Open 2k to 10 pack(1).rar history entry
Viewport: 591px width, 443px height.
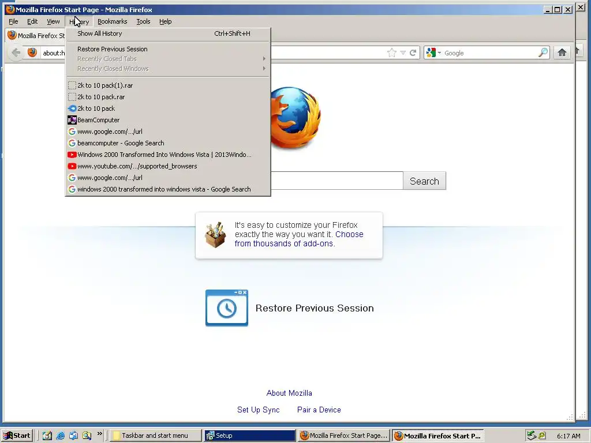pyautogui.click(x=168, y=85)
